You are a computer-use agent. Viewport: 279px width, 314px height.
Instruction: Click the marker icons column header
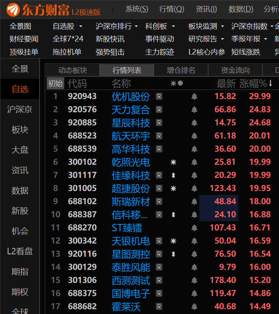point(177,83)
